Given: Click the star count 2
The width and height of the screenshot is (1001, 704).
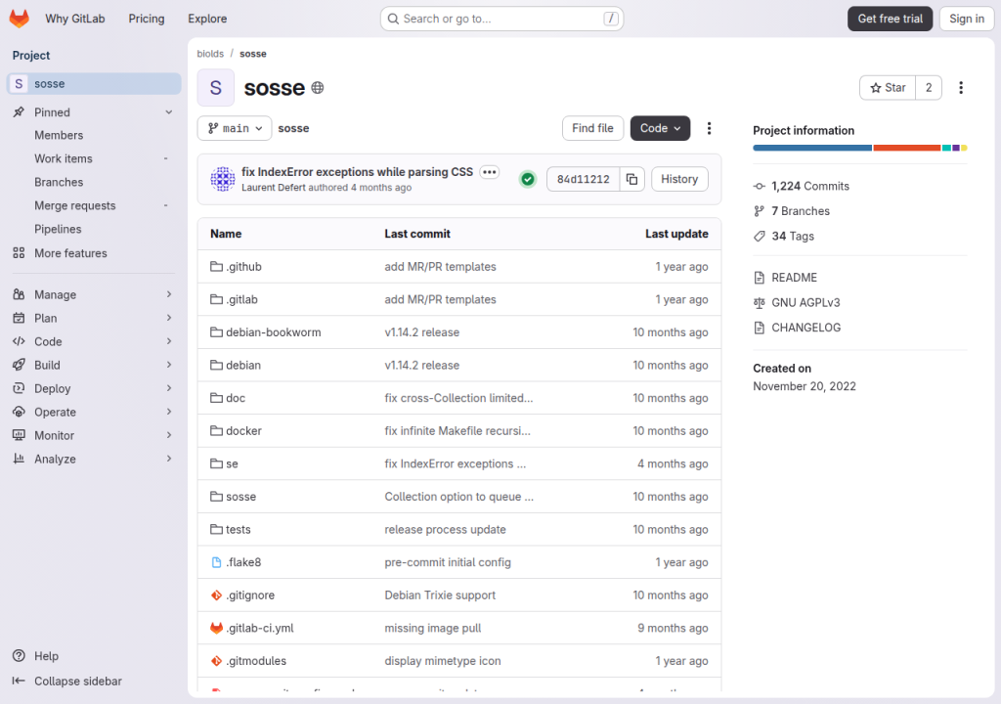Looking at the screenshot, I should coord(929,88).
